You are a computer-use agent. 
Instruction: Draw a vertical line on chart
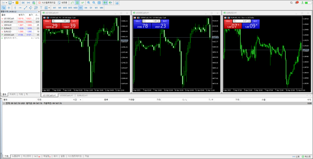[x=15, y=8]
